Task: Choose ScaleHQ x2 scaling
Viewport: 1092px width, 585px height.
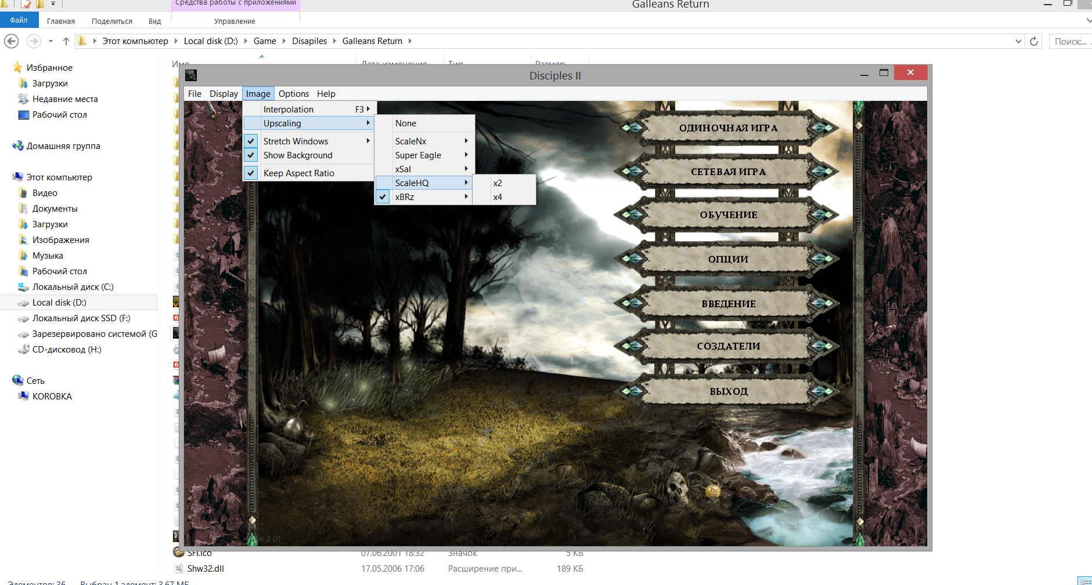Action: coord(504,183)
